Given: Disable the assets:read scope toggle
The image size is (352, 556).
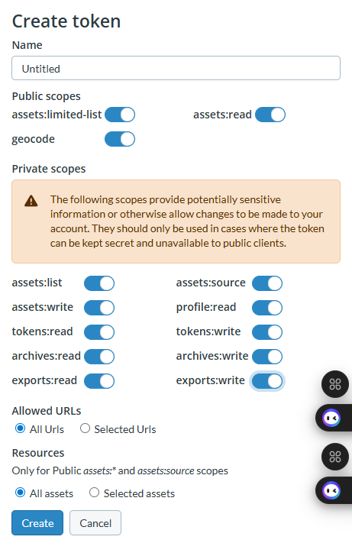Looking at the screenshot, I should coord(270,115).
